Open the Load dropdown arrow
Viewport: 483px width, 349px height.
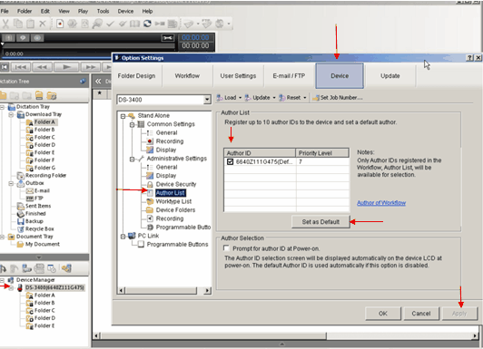[240, 98]
